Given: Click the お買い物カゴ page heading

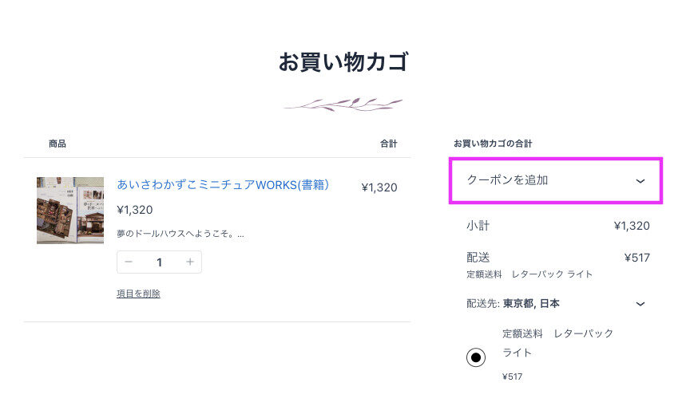Looking at the screenshot, I should pyautogui.click(x=343, y=62).
